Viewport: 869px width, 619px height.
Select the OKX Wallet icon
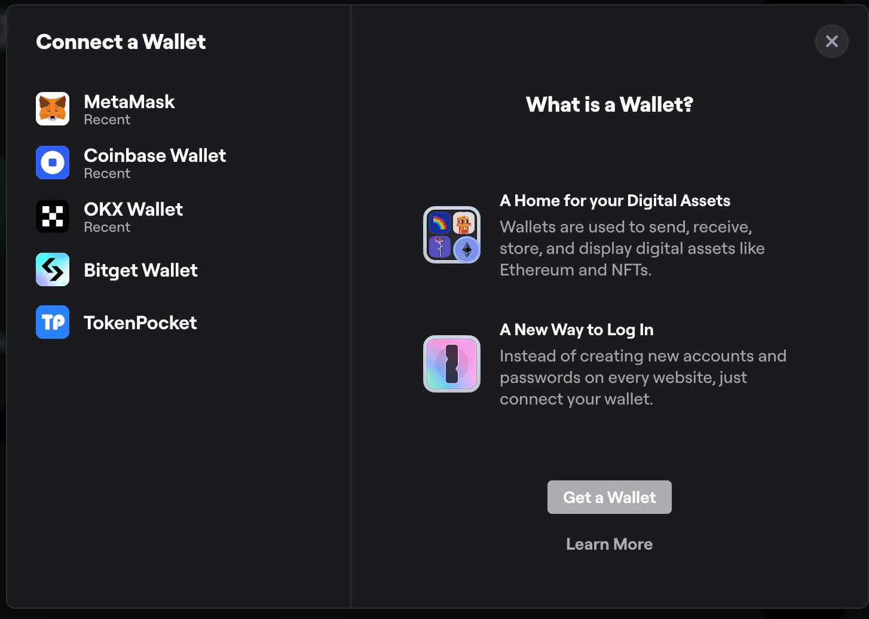click(x=52, y=216)
